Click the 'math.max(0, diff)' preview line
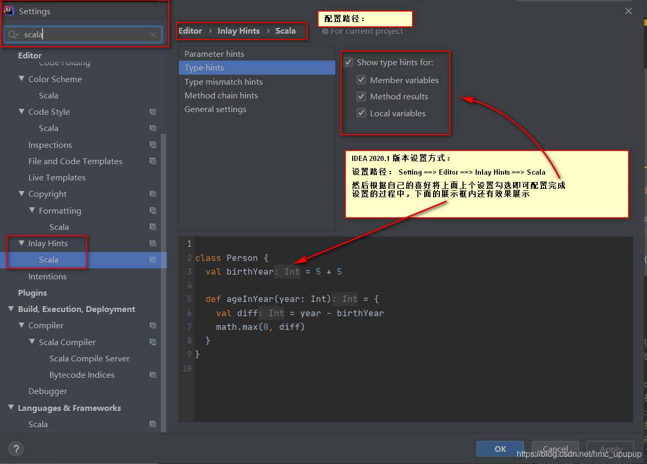 tap(261, 327)
